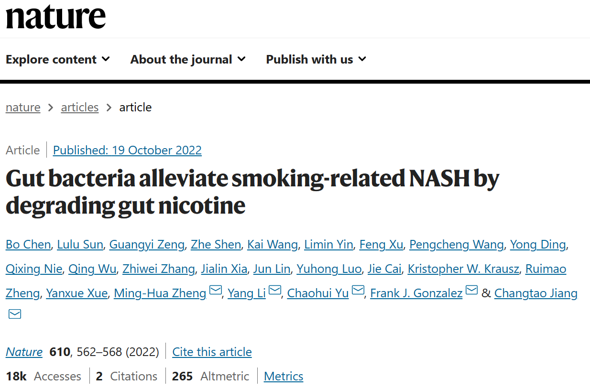Screen dimensions: 590x389
Task: Click the email icon beside Yang Li
Action: click(275, 290)
